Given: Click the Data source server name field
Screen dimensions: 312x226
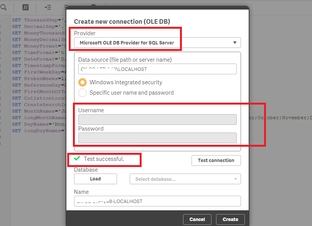Looking at the screenshot, I should pyautogui.click(x=157, y=69).
